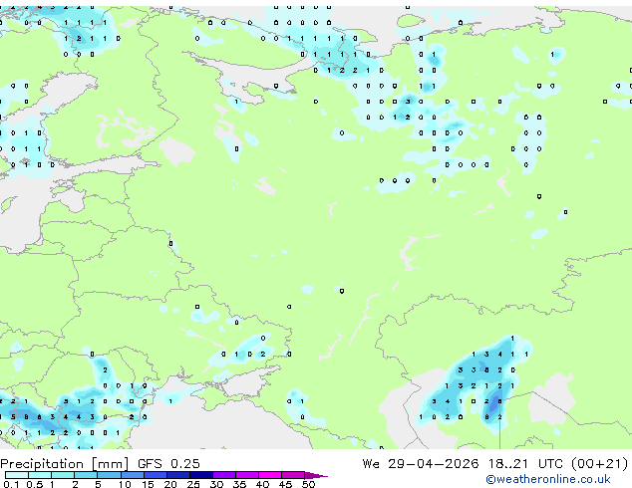632x488 pixels.
Task: Select the 0.5–1 mm legend color swatch
Action: click(40, 475)
